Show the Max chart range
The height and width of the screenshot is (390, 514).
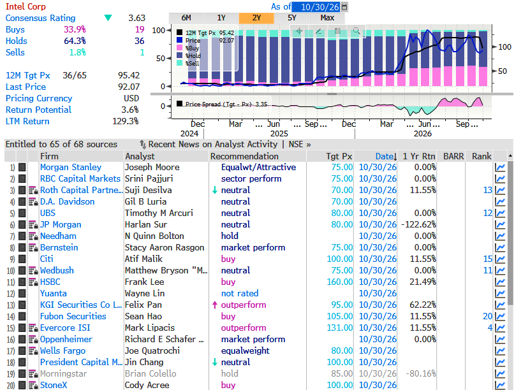click(x=327, y=18)
